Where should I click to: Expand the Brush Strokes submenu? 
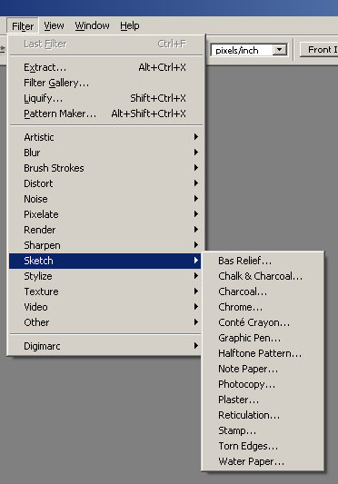point(105,168)
